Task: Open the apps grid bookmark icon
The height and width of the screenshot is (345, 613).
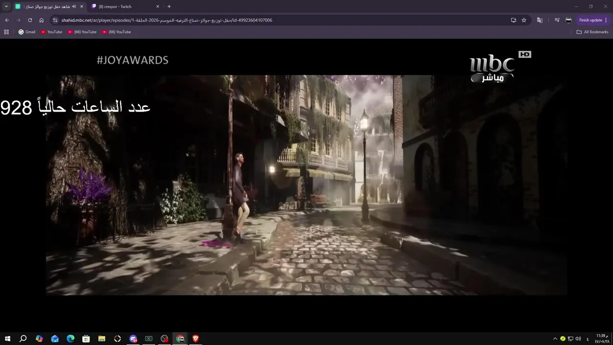Action: click(6, 32)
